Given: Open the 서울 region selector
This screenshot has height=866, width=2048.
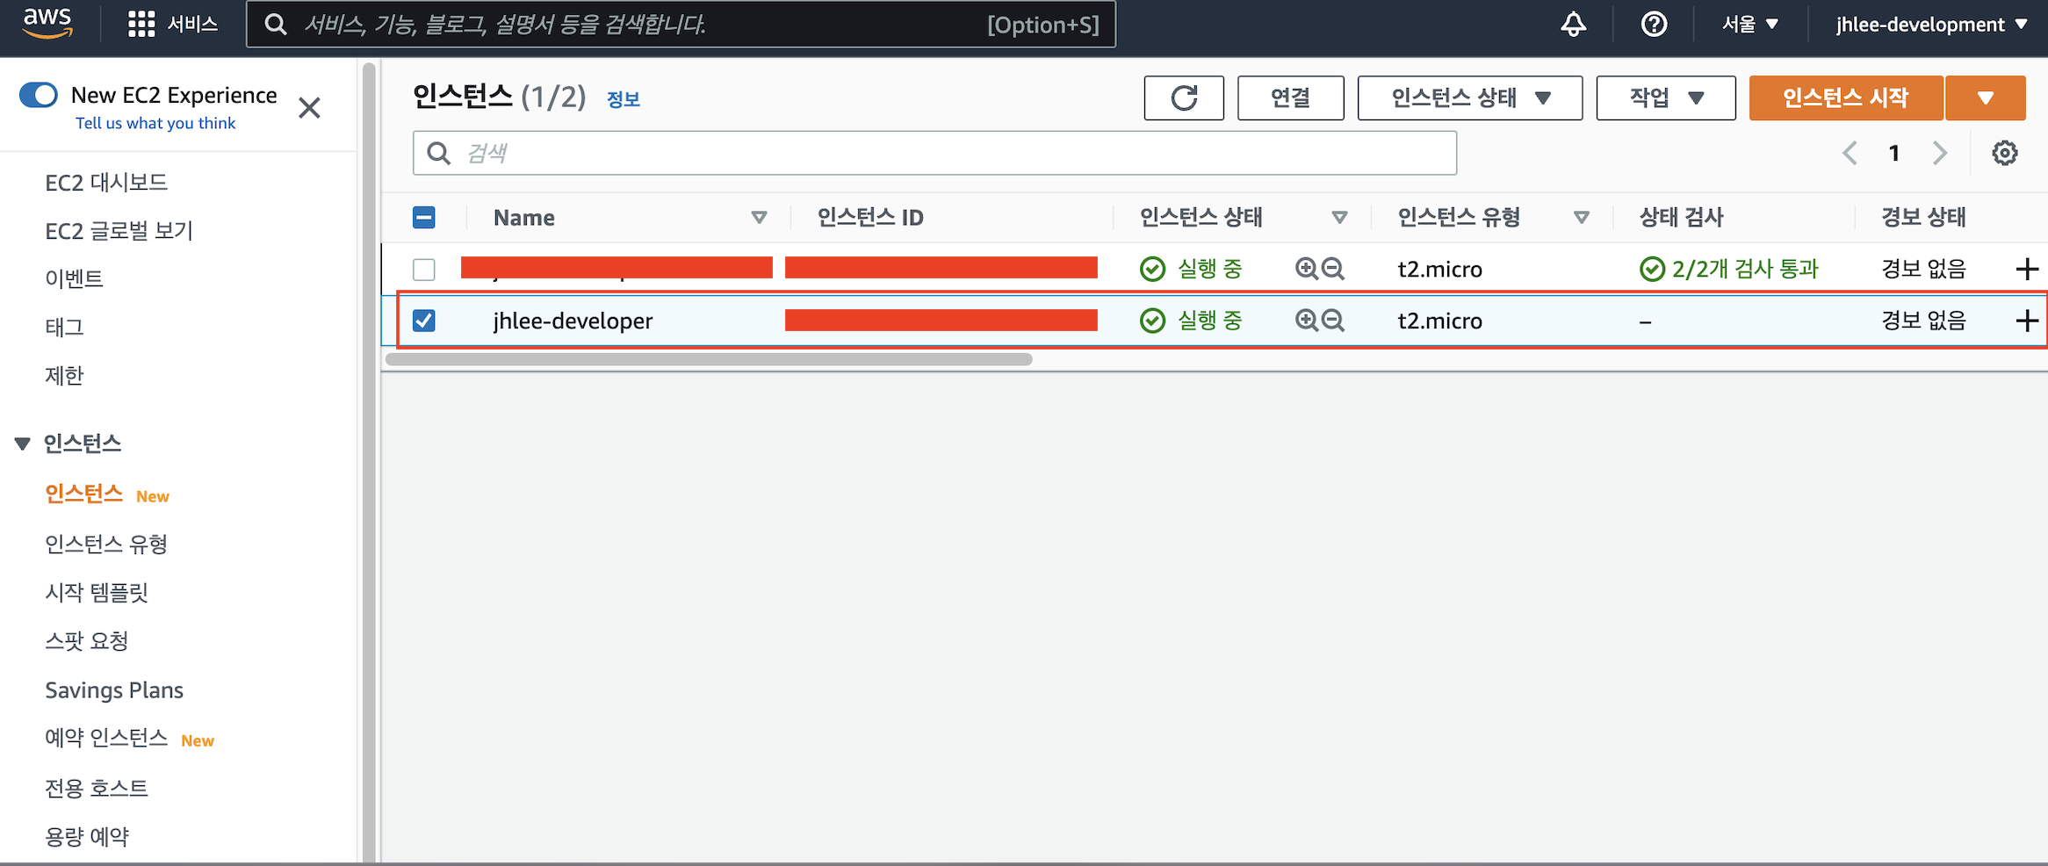Looking at the screenshot, I should pyautogui.click(x=1750, y=24).
